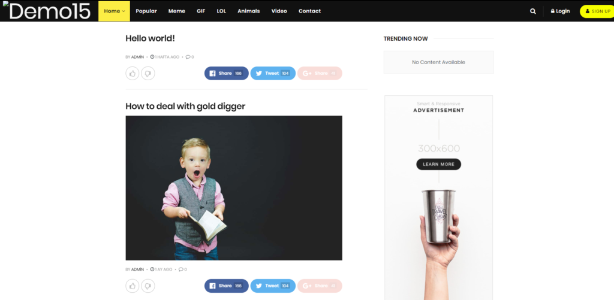Share Hello world! on Google Plus
The height and width of the screenshot is (300, 614).
[320, 73]
